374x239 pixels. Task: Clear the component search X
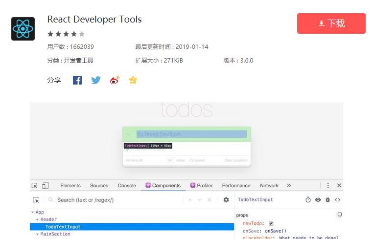point(210,200)
